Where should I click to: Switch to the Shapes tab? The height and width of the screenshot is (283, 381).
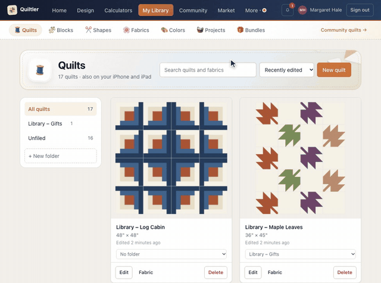tap(98, 30)
